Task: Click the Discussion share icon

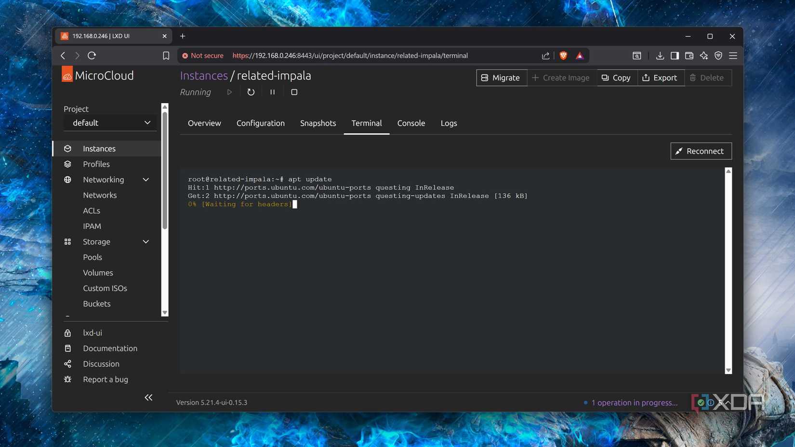Action: (x=68, y=364)
